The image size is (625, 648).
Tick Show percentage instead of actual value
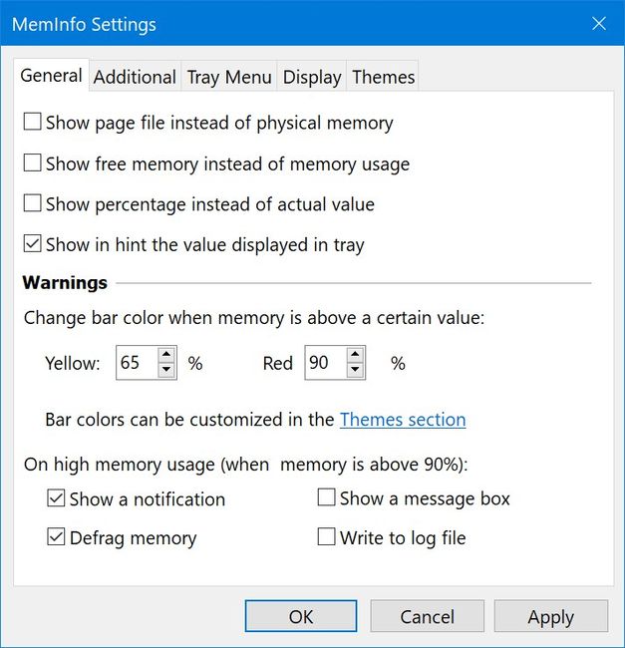tap(33, 204)
